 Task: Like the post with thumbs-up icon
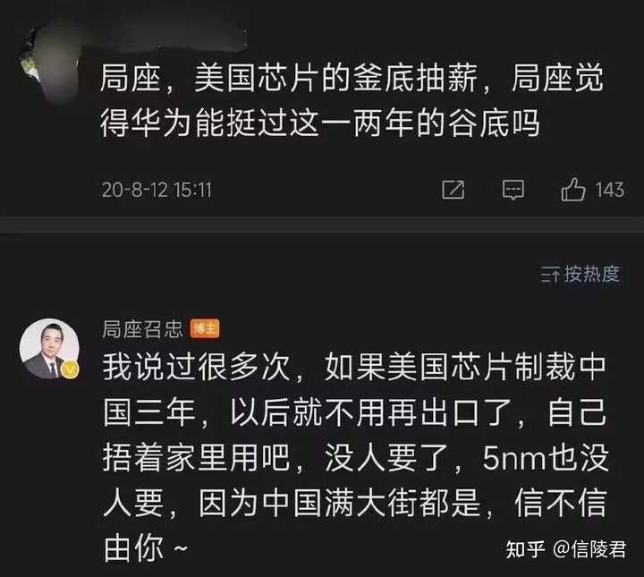coord(572,190)
